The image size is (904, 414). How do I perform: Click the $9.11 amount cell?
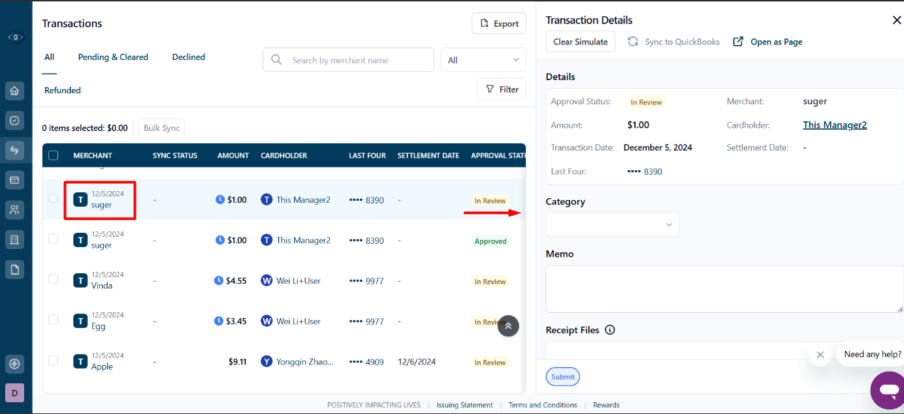[x=237, y=362]
